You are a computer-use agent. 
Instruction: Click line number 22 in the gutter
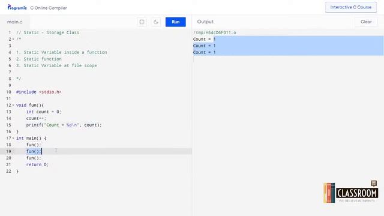(8, 171)
